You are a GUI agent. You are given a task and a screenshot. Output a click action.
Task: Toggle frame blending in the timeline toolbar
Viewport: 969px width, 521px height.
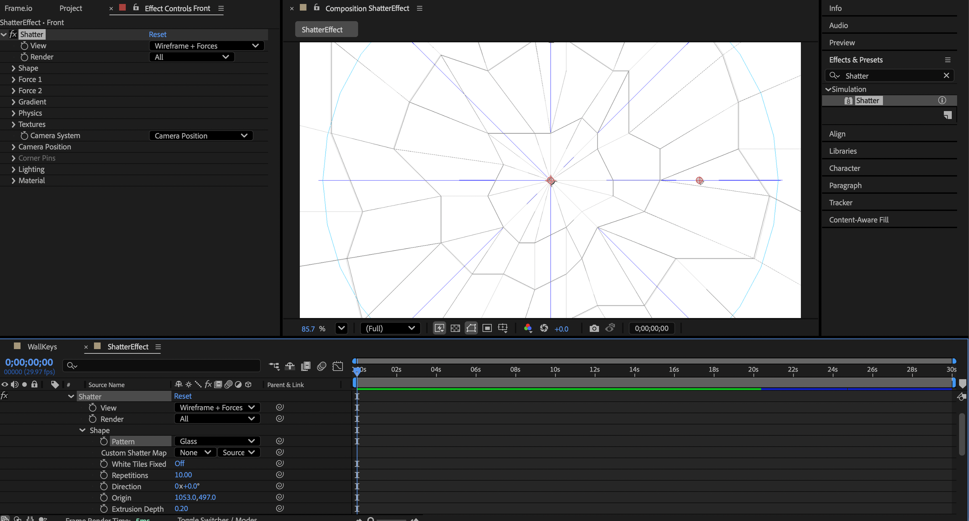pyautogui.click(x=305, y=366)
